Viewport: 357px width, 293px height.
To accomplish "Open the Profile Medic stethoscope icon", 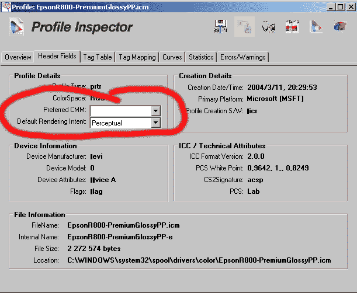I will (269, 27).
